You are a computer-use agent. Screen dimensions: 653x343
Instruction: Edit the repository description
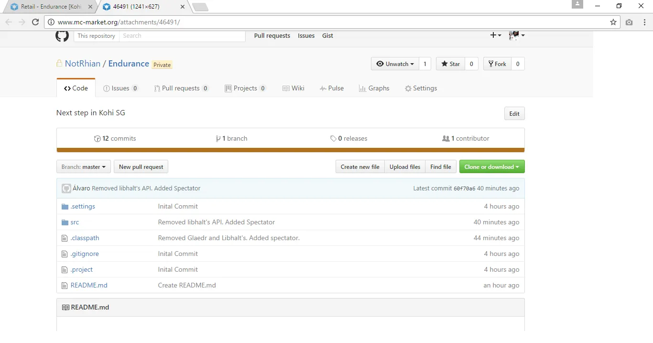(x=514, y=113)
